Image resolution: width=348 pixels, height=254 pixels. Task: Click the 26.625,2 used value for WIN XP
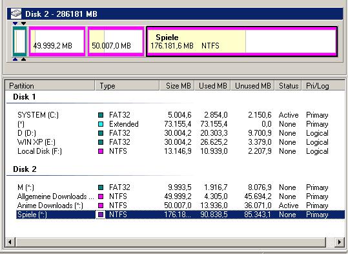click(x=214, y=142)
